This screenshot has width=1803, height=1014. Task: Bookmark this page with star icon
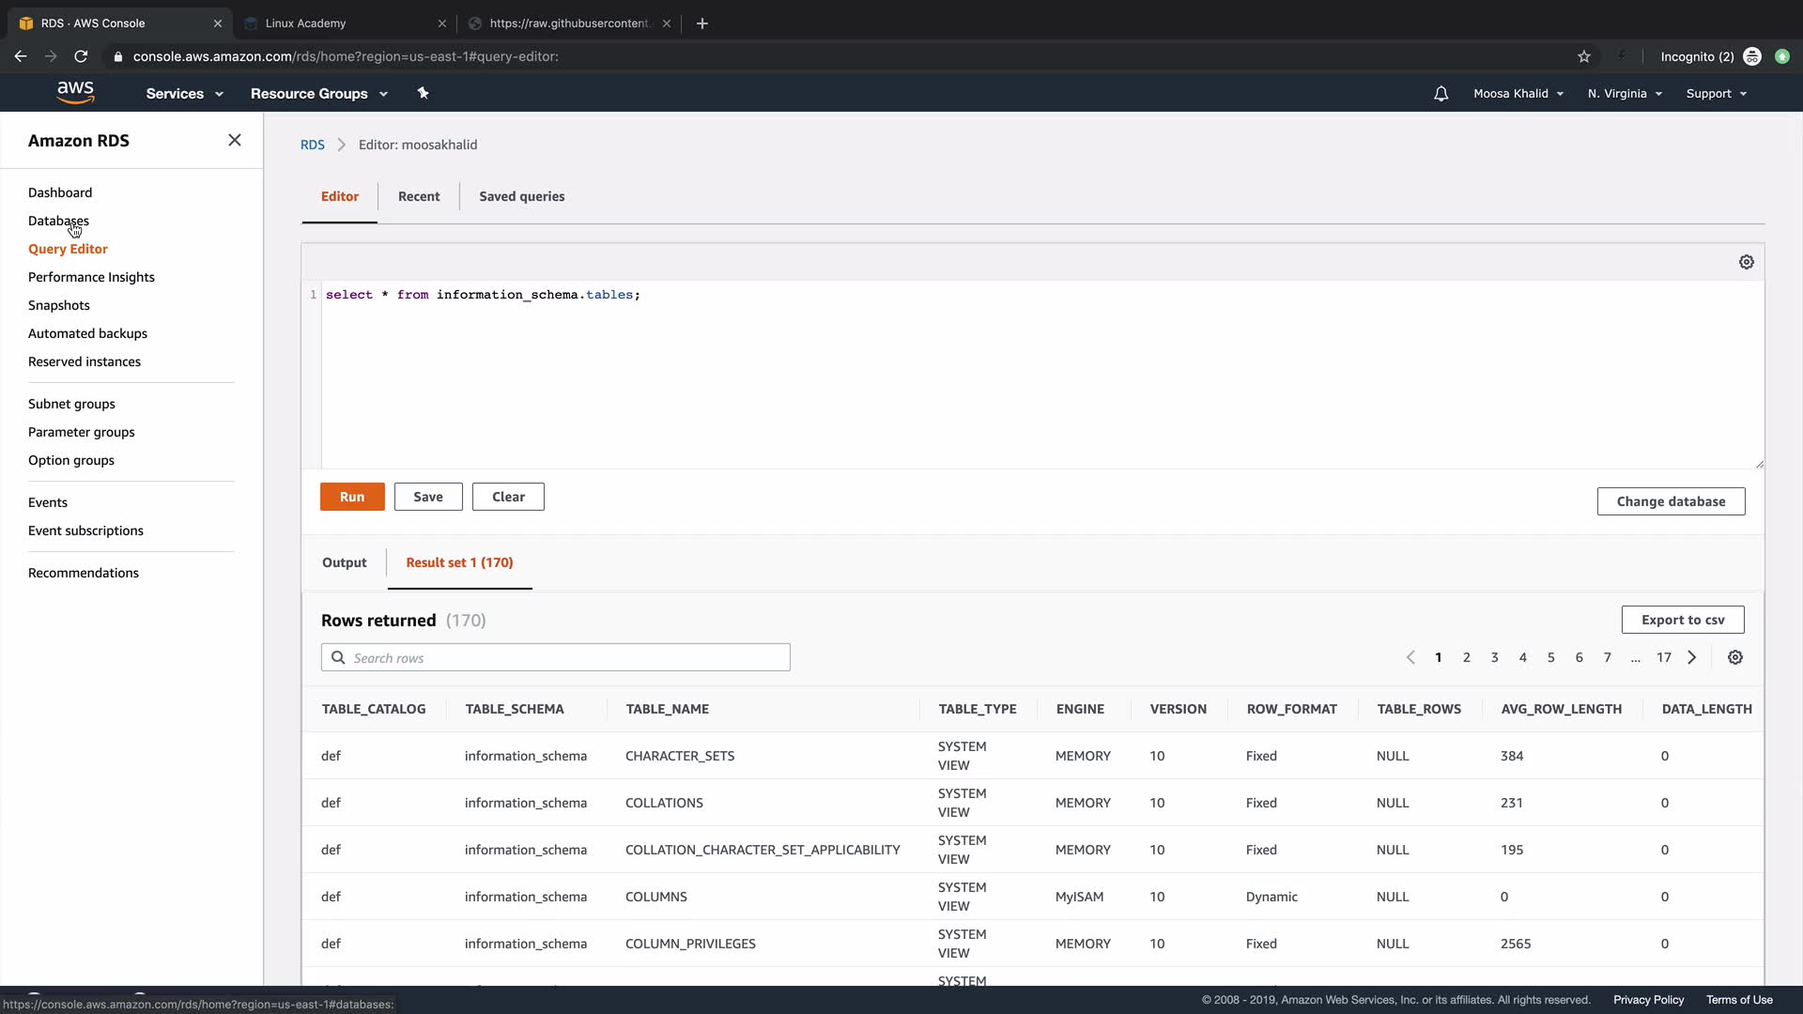click(1584, 56)
